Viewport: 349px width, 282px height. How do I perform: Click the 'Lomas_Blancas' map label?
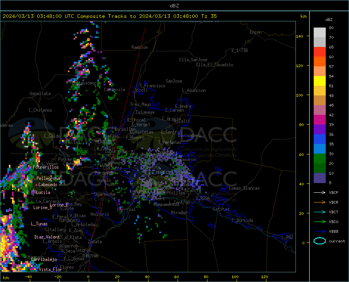(244, 188)
